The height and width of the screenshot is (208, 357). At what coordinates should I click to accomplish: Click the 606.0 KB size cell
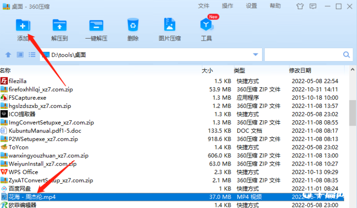click(220, 156)
